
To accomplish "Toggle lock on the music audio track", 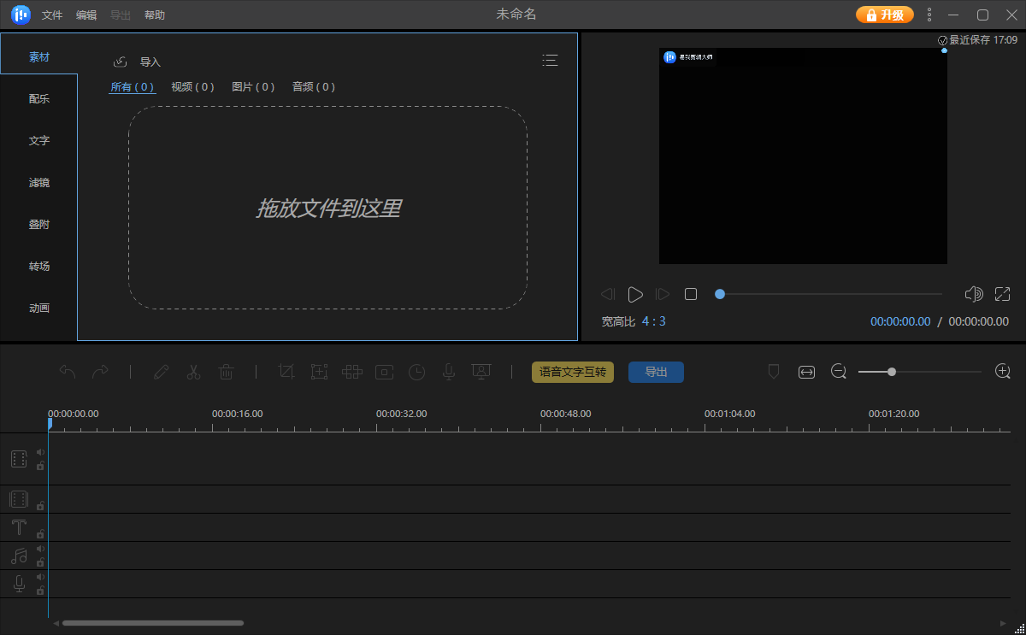I will click(x=40, y=562).
